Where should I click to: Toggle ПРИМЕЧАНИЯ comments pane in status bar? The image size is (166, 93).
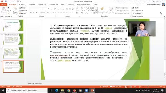click(x=116, y=87)
